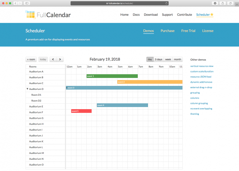
Task: Show all tabs overview icon
Action: click(230, 3)
